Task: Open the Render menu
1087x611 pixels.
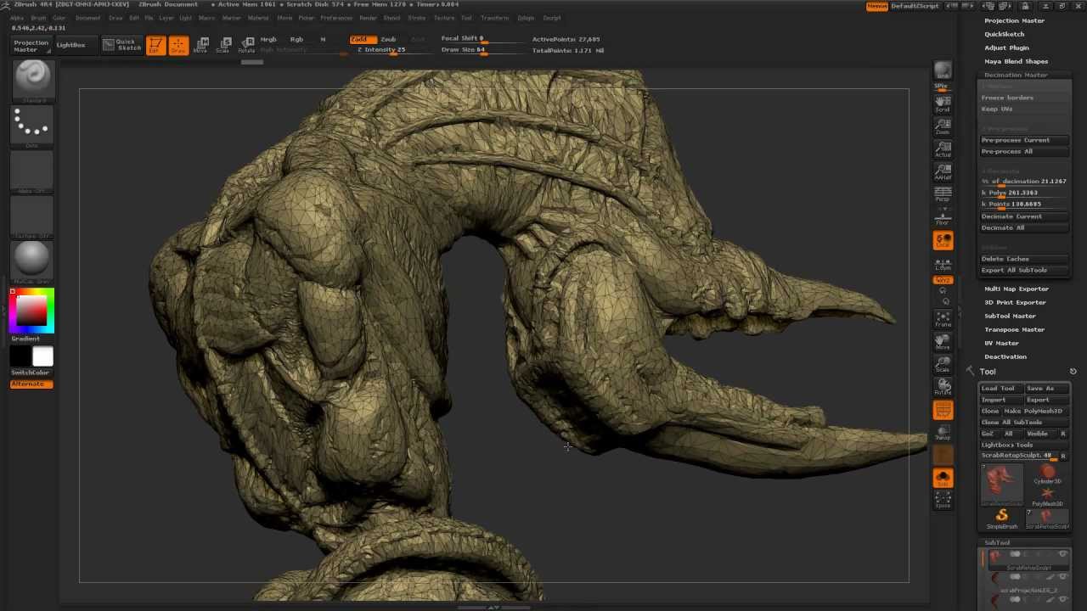Action: [x=368, y=18]
